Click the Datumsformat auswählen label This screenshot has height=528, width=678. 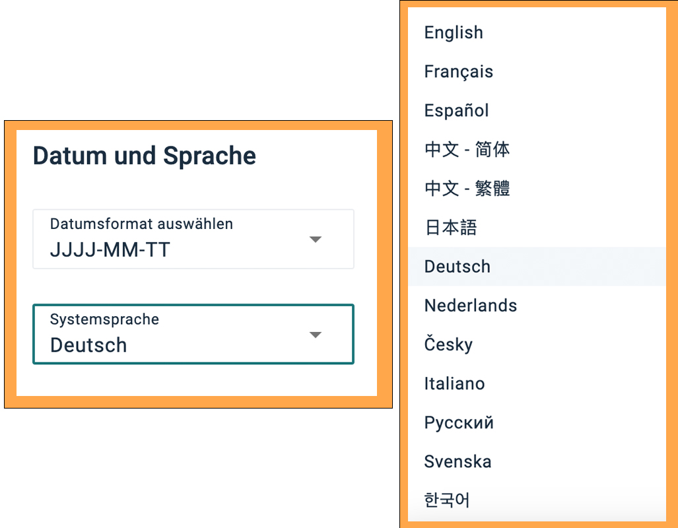141,224
